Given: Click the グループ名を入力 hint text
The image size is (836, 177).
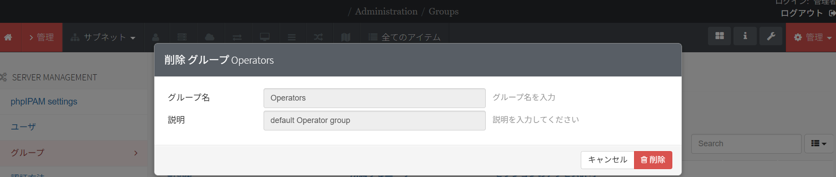Looking at the screenshot, I should 524,97.
